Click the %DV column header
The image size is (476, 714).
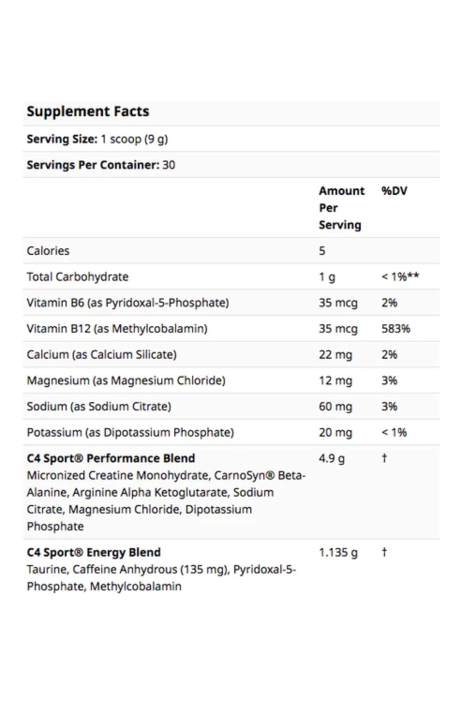pyautogui.click(x=394, y=191)
